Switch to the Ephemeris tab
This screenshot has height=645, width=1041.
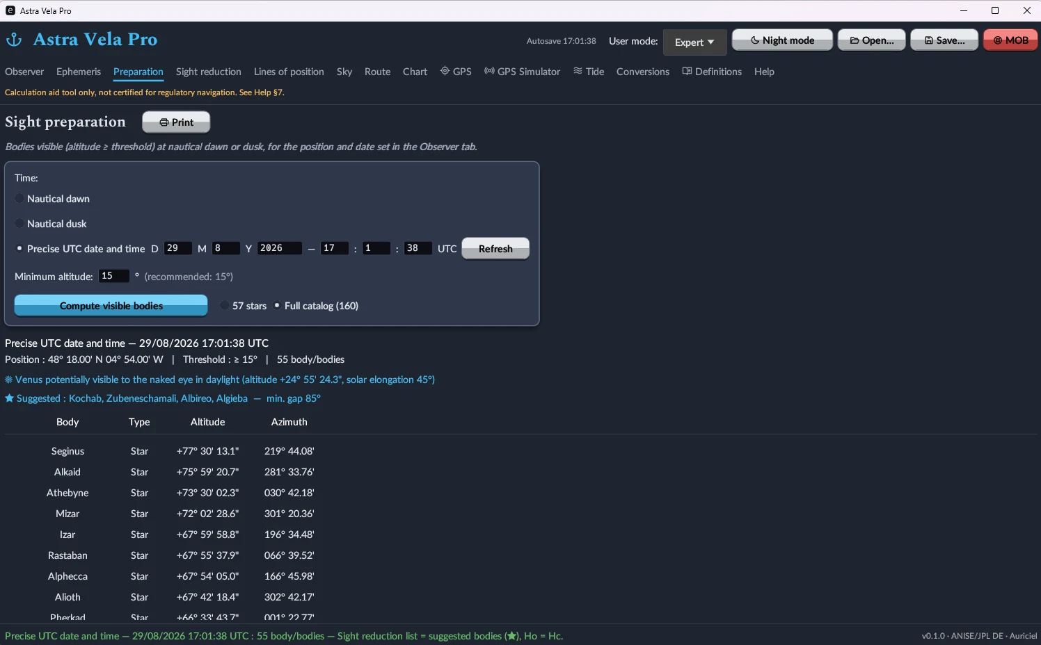click(x=79, y=72)
